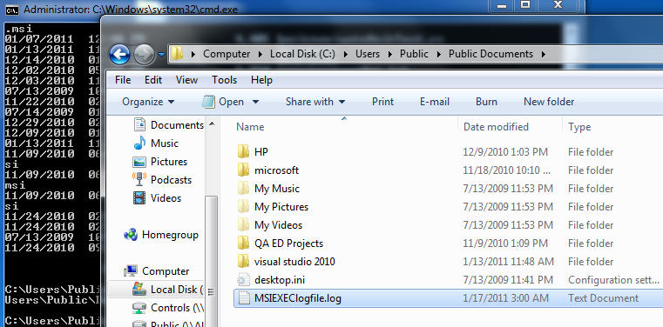The height and width of the screenshot is (327, 663).
Task: Click the cmd.exe icon in title bar
Action: 12,10
